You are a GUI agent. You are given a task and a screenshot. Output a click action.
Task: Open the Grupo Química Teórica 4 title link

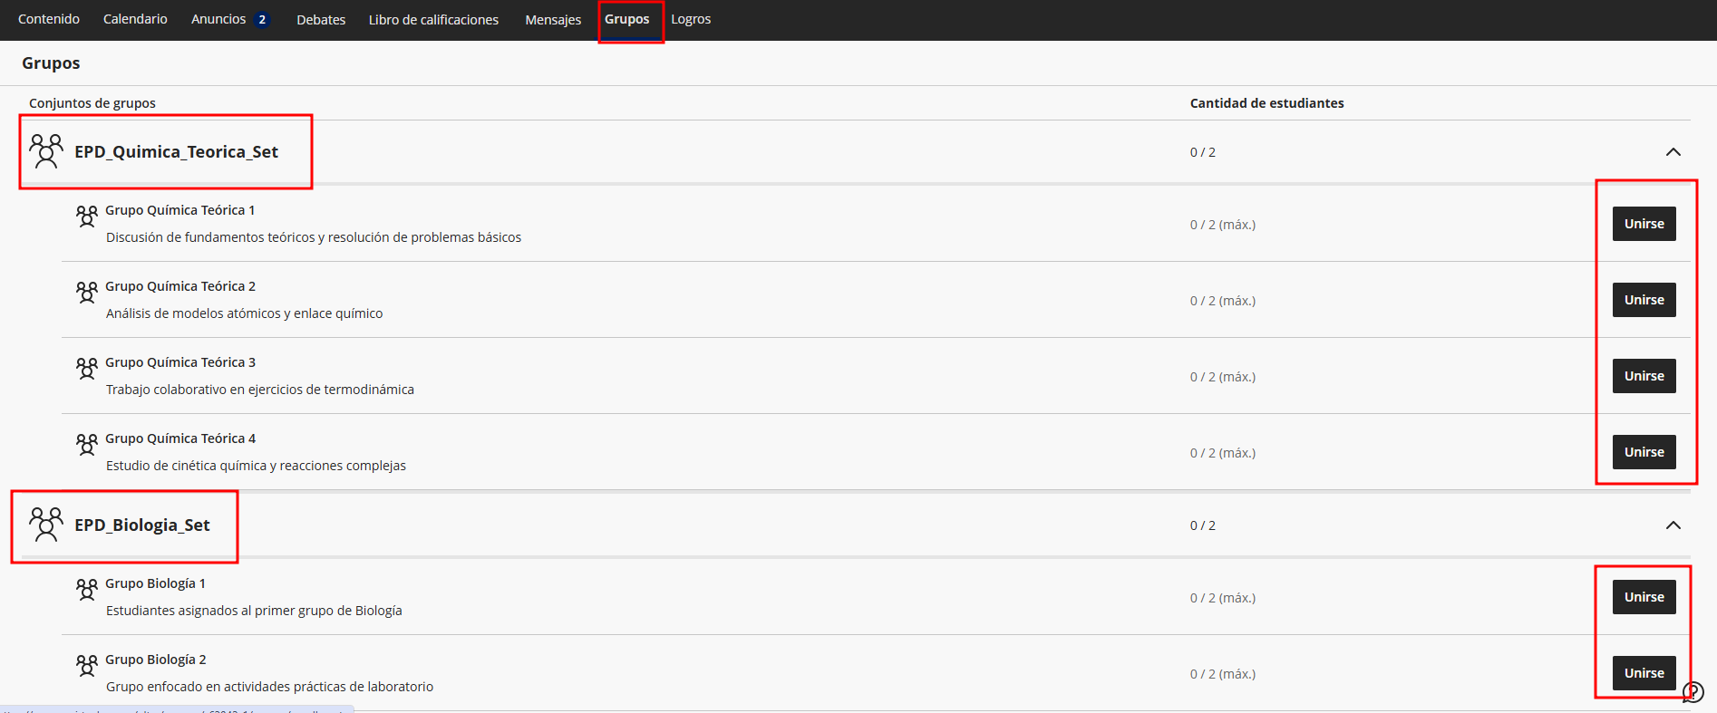coord(180,438)
